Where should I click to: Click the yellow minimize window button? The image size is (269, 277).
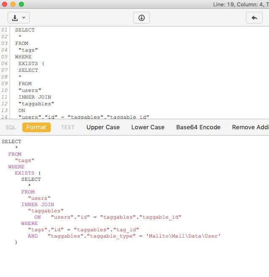point(13,4)
